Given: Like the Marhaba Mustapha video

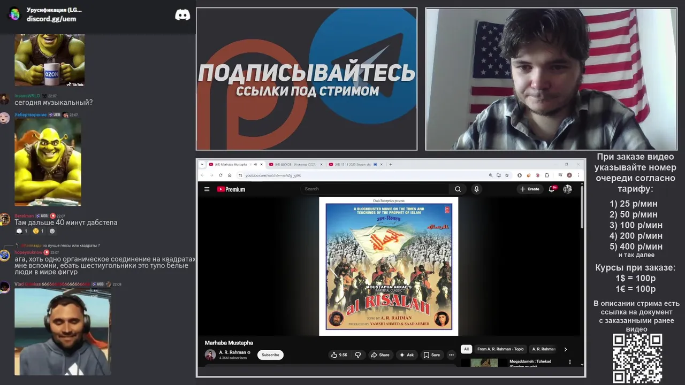Looking at the screenshot, I should 339,355.
